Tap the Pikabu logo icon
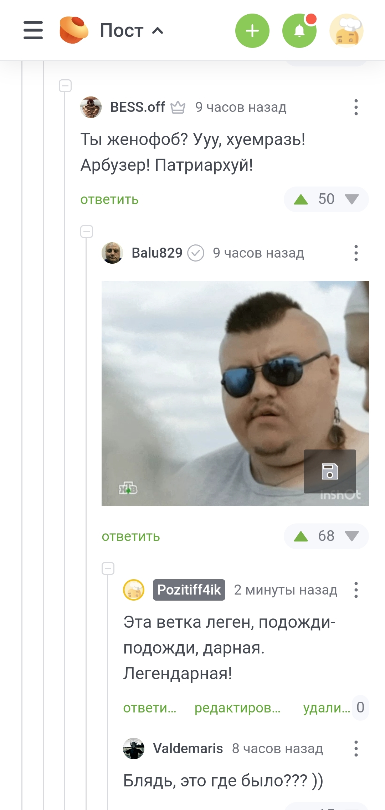 coord(74,30)
